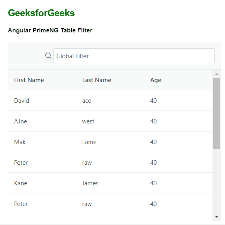
Task: Click the scrollbar up arrow
Action: [216, 74]
